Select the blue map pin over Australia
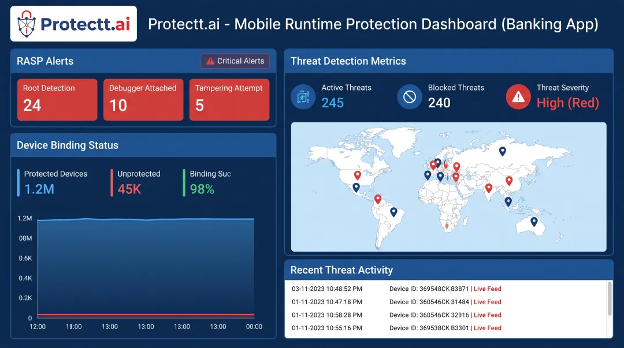624x348 pixels. pos(534,222)
